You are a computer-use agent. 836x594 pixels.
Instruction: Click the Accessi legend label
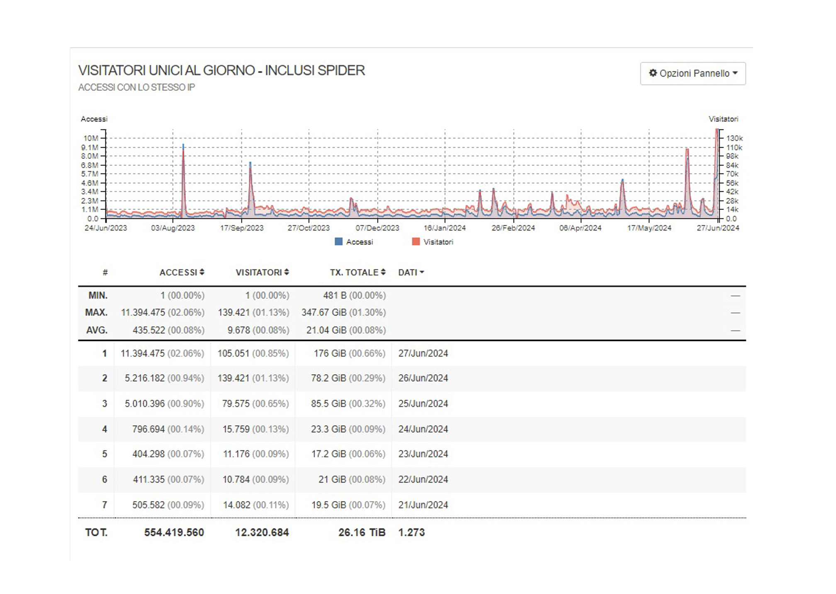[360, 242]
